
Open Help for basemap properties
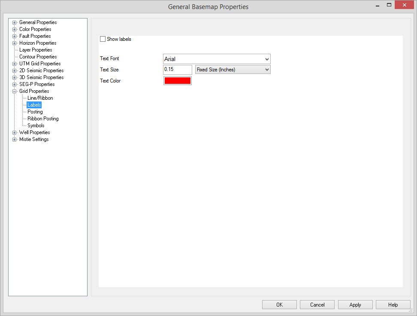(x=393, y=305)
